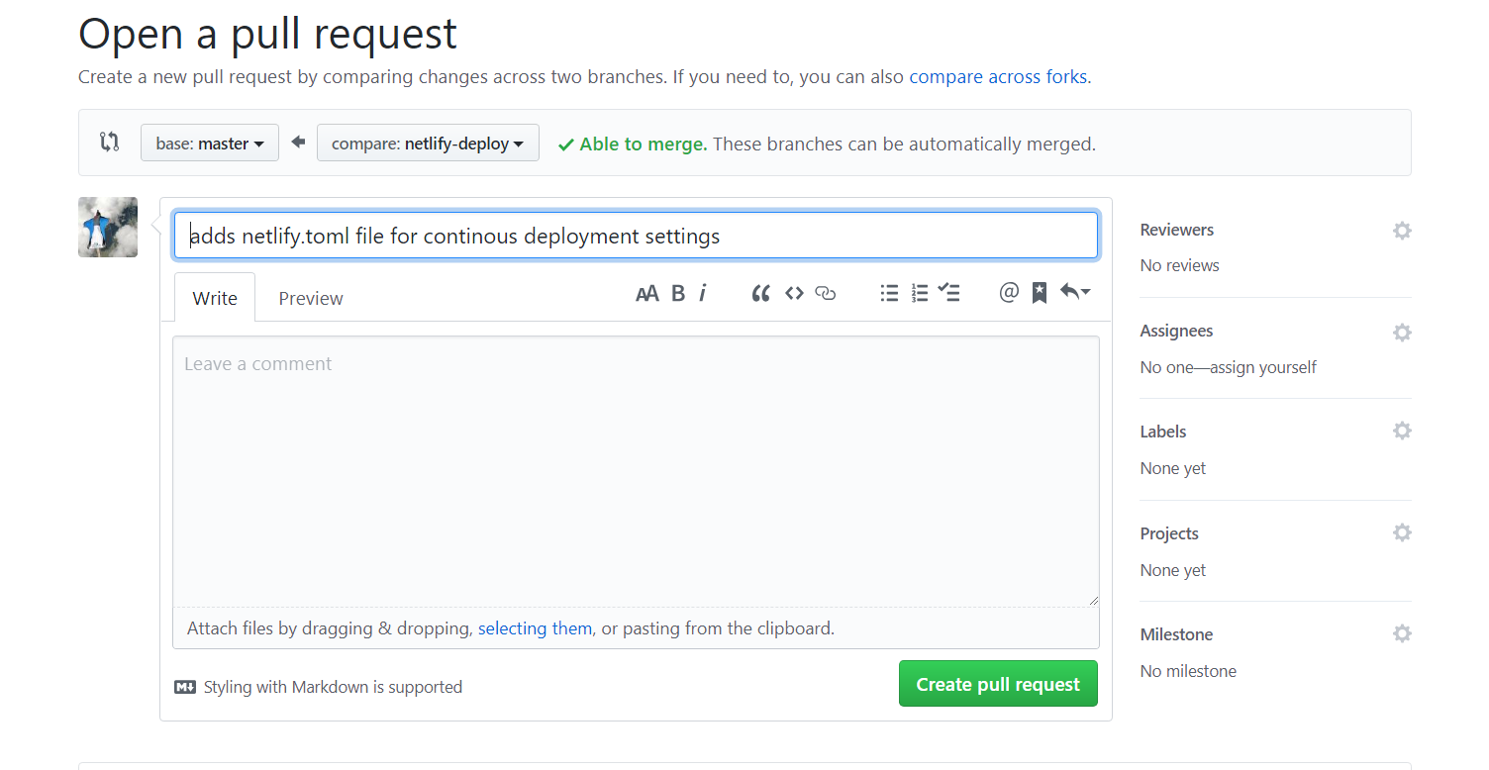Screen dimensions: 1489x770
Task: Reference an issue with bookmark icon
Action: [1040, 293]
